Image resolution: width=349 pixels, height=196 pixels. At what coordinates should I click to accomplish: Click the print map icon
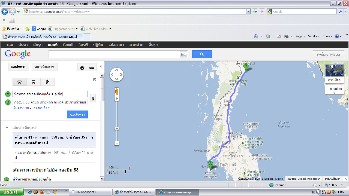pyautogui.click(x=82, y=68)
